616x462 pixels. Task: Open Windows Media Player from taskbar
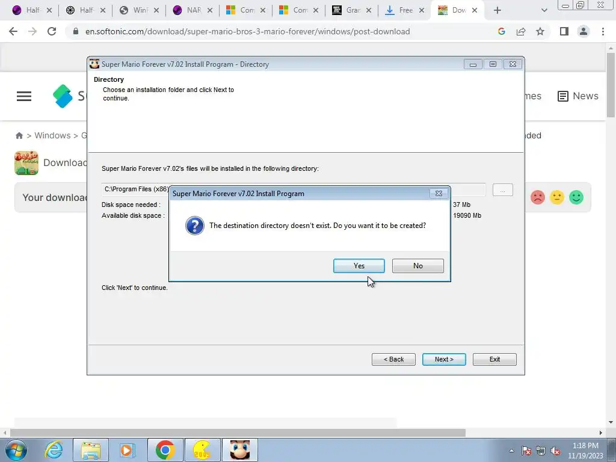128,450
